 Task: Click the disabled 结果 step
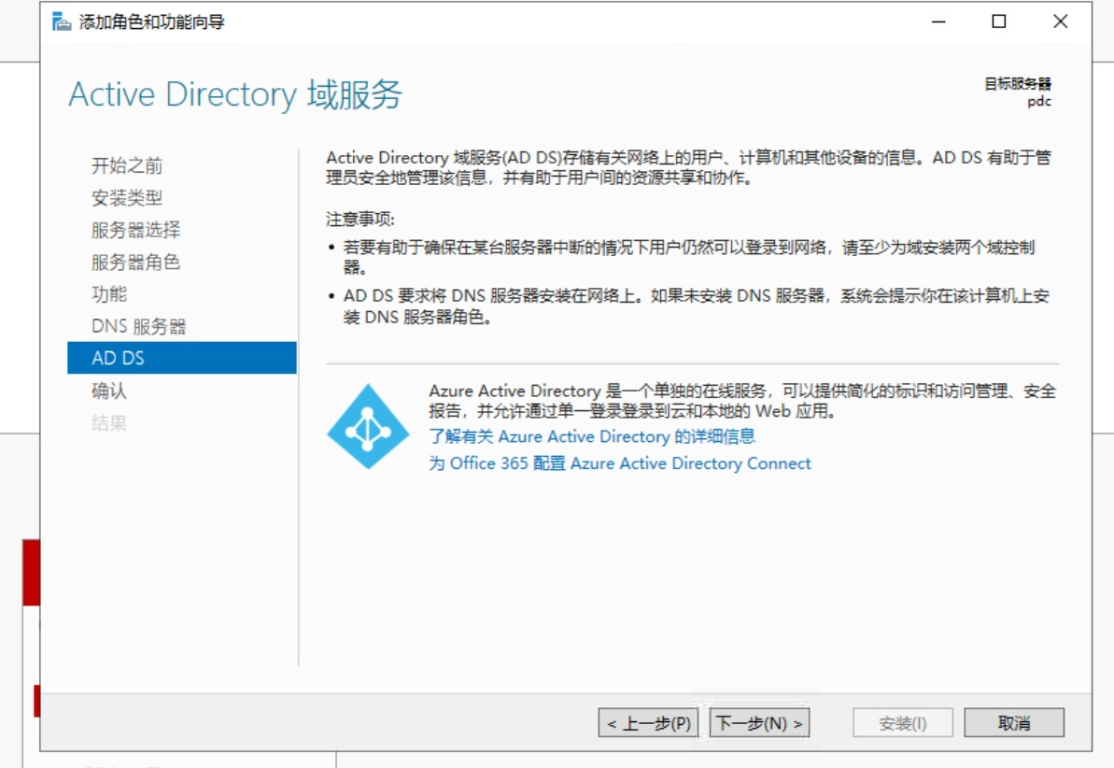pos(109,423)
